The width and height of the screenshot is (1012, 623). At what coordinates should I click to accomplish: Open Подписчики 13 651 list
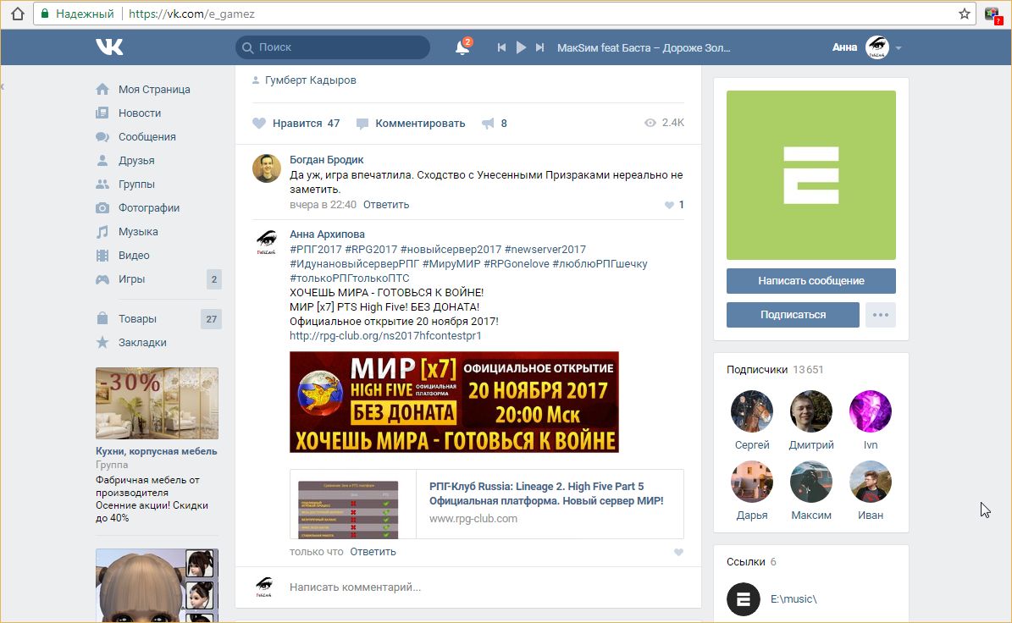775,370
